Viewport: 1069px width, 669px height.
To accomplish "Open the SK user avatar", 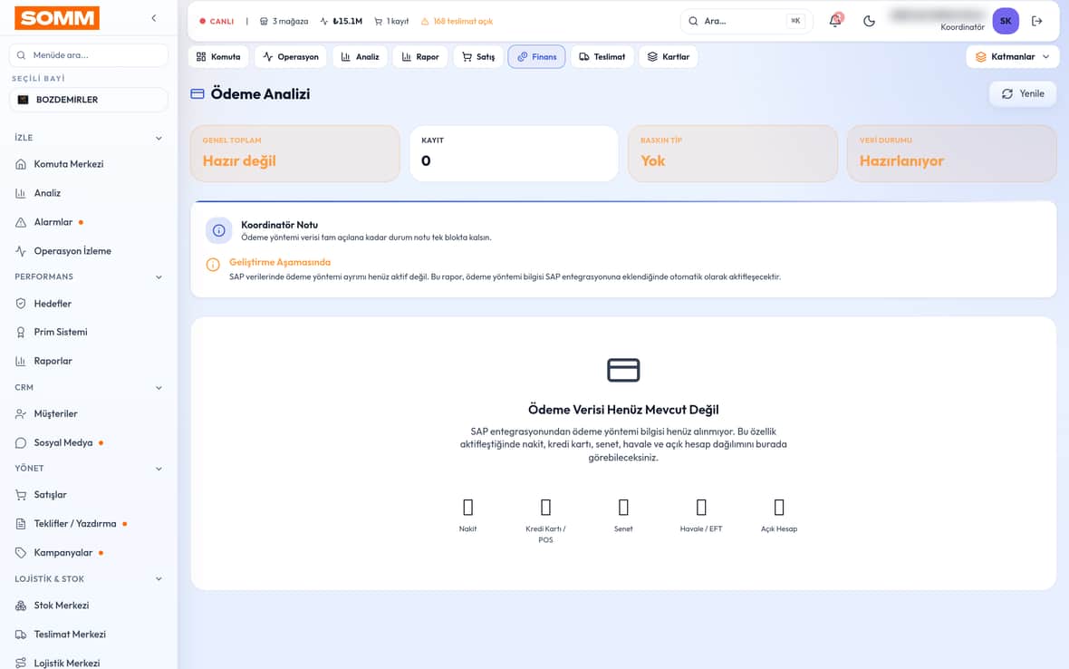I will pos(1005,21).
